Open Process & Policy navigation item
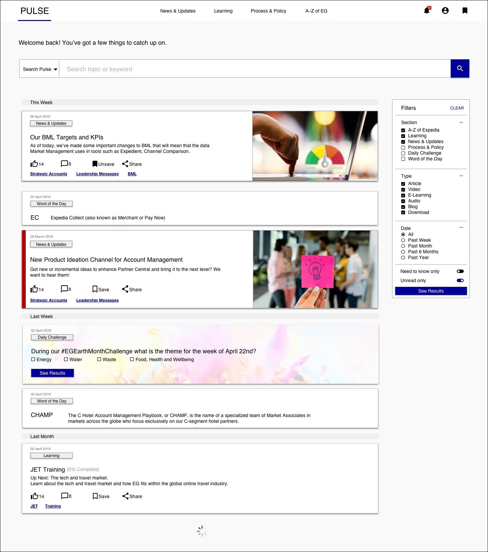 [268, 11]
